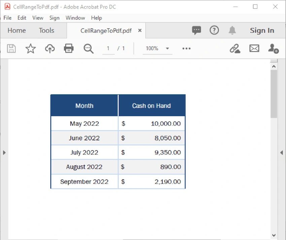Open the comments speech bubble icon
Screen dimensions: 286x240
coord(196,30)
